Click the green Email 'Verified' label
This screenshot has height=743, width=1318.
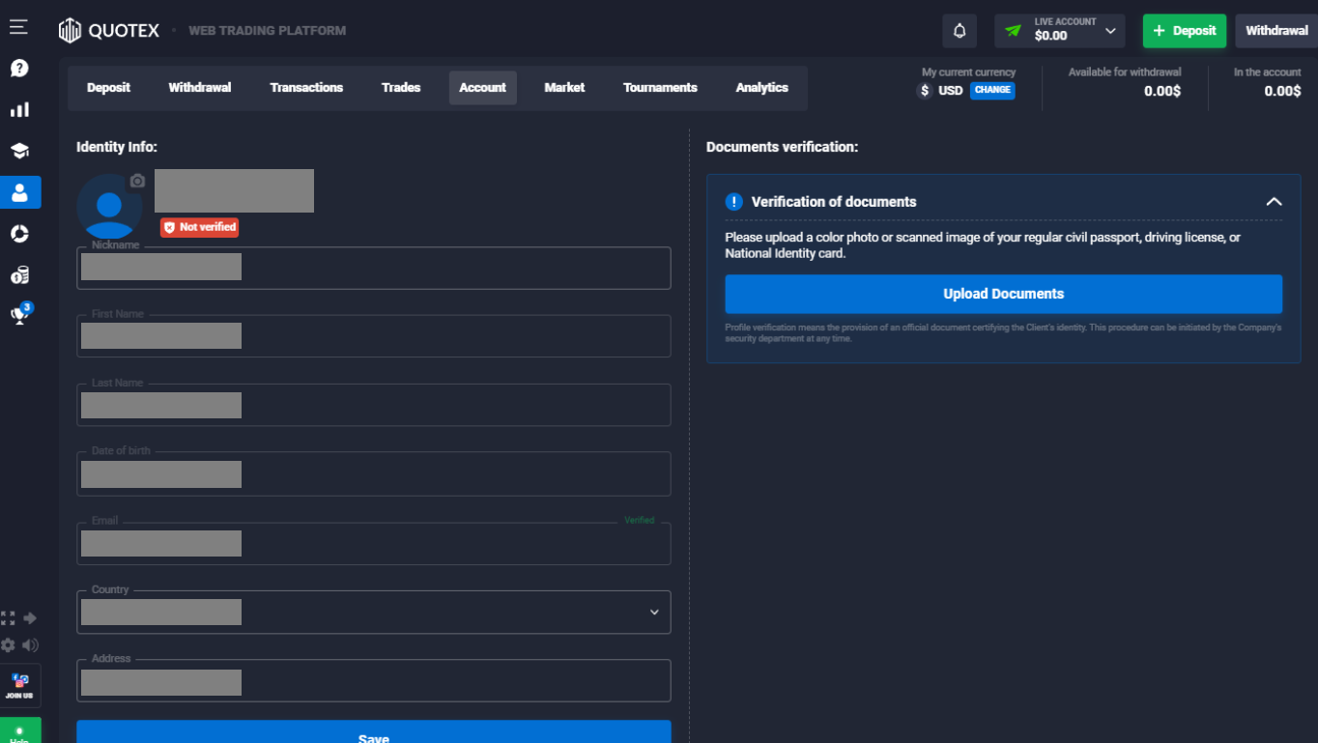[639, 520]
